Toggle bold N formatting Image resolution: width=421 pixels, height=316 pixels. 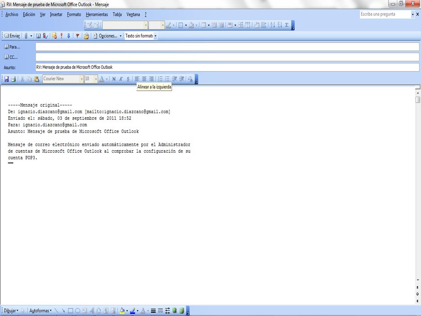coord(114,79)
